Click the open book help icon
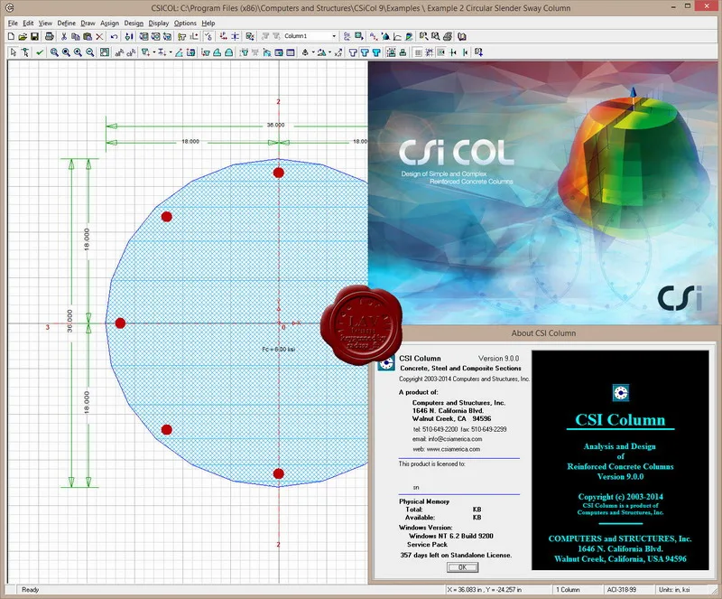Viewport: 722px width, 599px height. [462, 36]
